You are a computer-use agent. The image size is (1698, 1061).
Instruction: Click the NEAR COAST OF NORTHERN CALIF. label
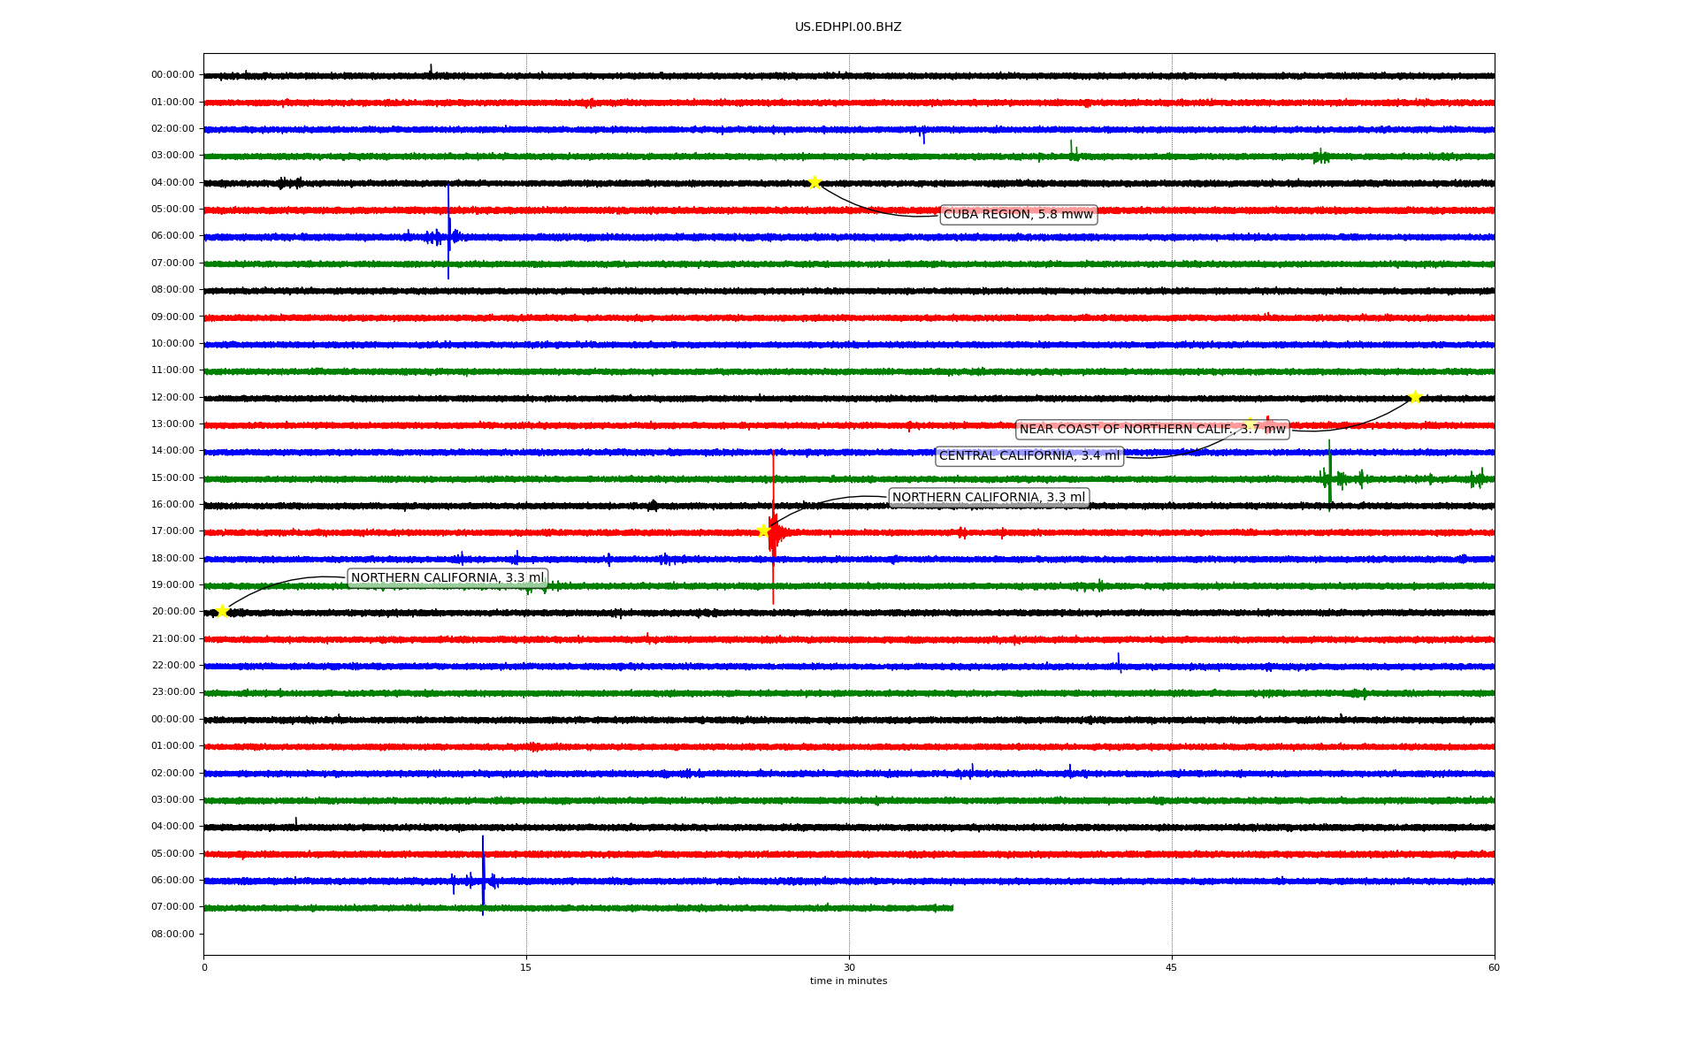click(x=1151, y=430)
